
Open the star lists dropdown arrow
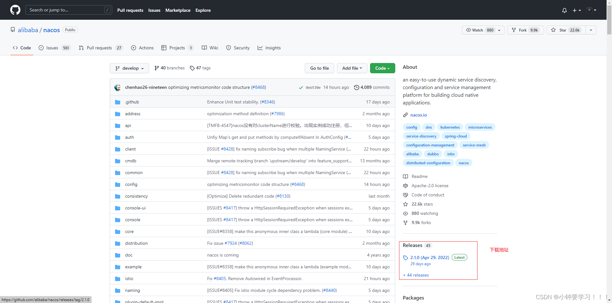(591, 30)
